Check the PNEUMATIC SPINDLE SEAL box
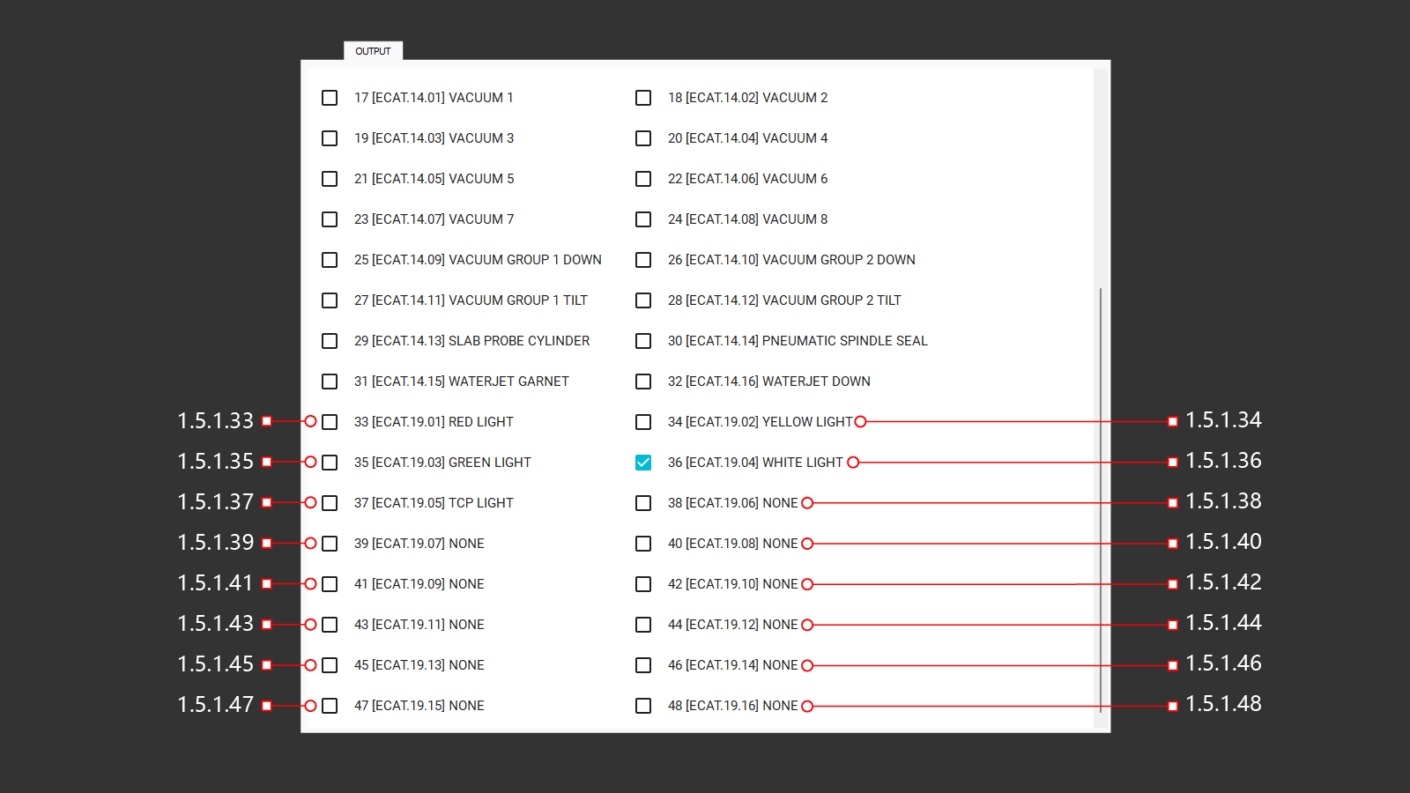The width and height of the screenshot is (1410, 793). point(643,341)
